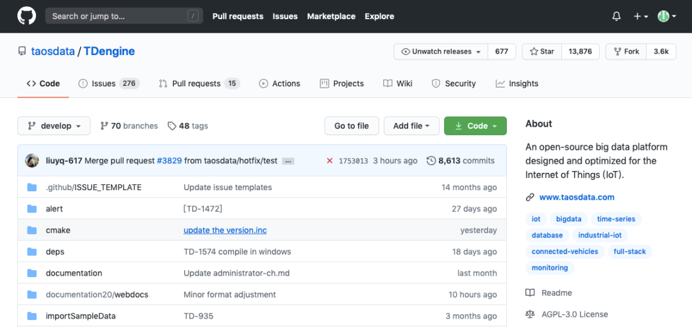Image resolution: width=692 pixels, height=327 pixels.
Task: Open the www.taosdata.com link
Action: [577, 197]
